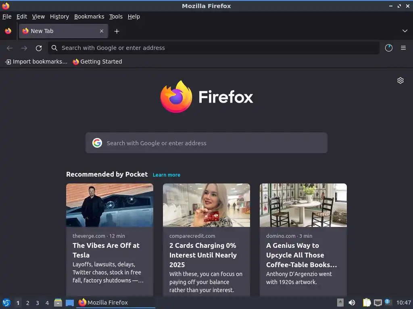Switch to workspace 3 in taskbar
This screenshot has width=413, height=309.
point(38,303)
